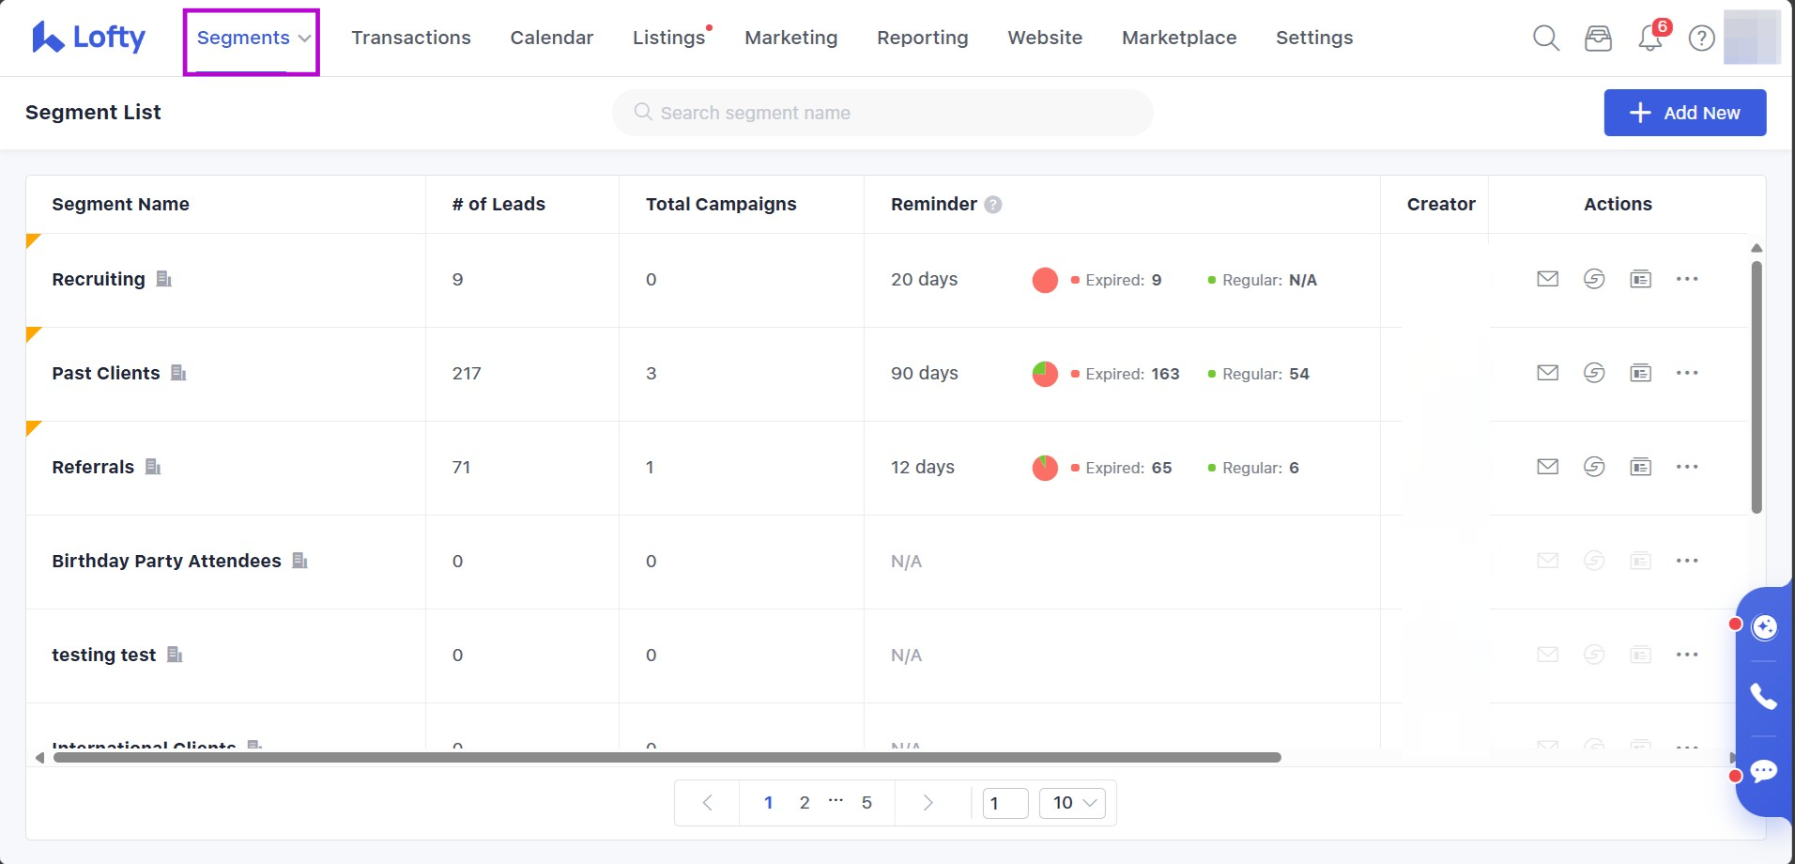
Task: Open the floating chat bubble icon
Action: click(1764, 771)
